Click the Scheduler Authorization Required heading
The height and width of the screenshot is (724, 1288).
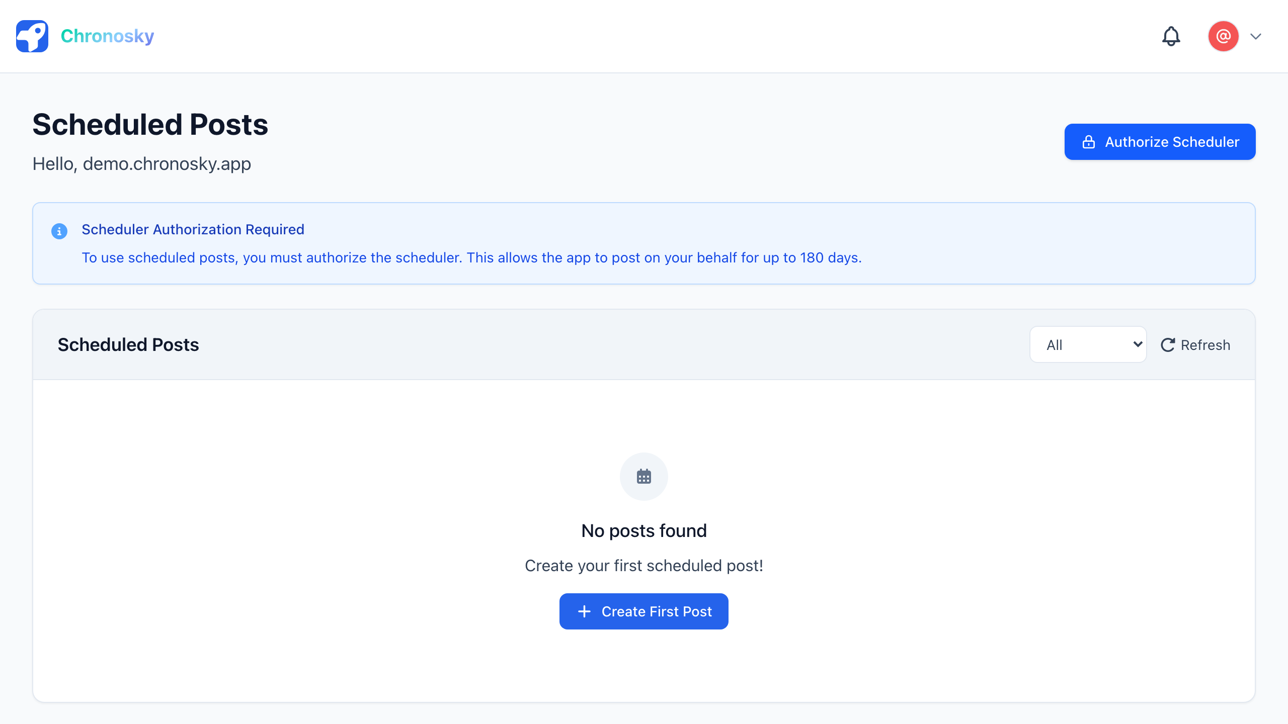tap(193, 229)
